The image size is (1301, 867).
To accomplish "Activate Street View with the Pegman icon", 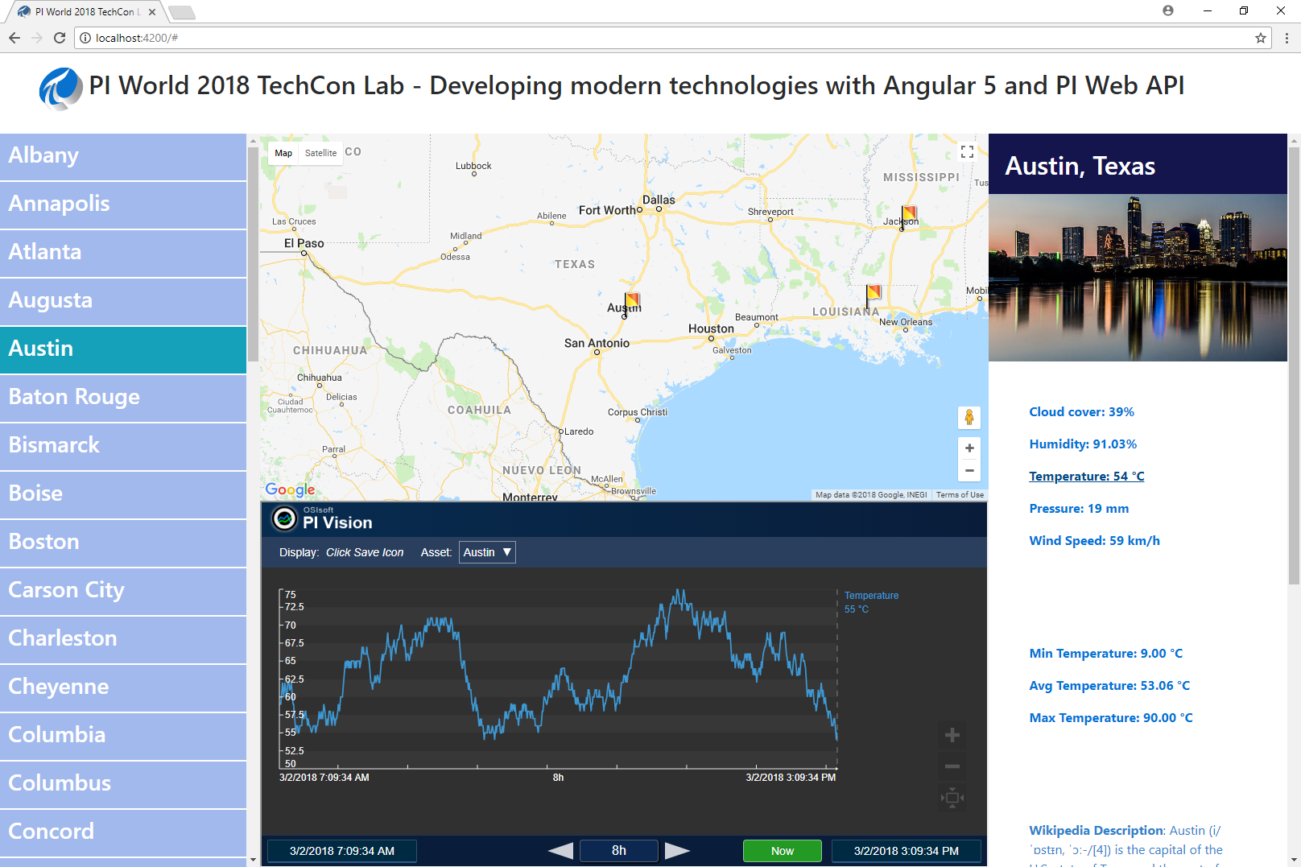I will 969,418.
